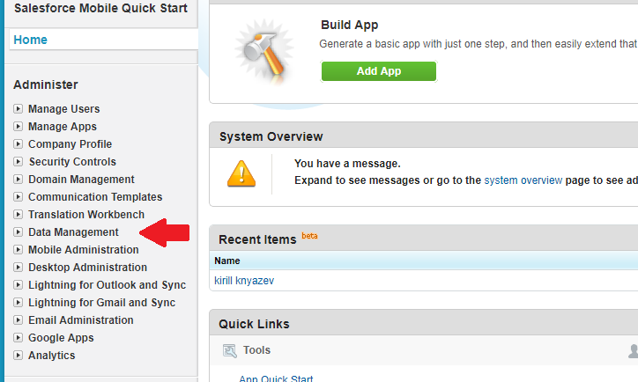Expand the Manage Users arrow

point(19,109)
